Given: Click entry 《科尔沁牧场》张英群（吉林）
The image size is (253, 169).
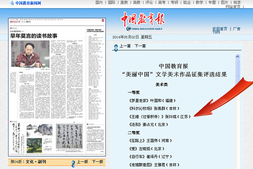Looking at the screenshot, I should coord(154,109).
